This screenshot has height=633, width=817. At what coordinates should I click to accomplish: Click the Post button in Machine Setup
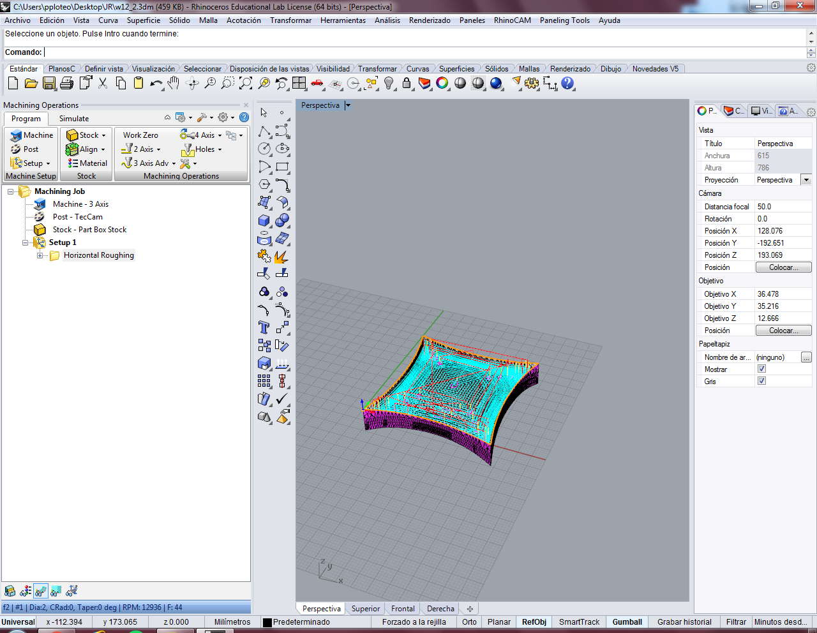pyautogui.click(x=25, y=149)
